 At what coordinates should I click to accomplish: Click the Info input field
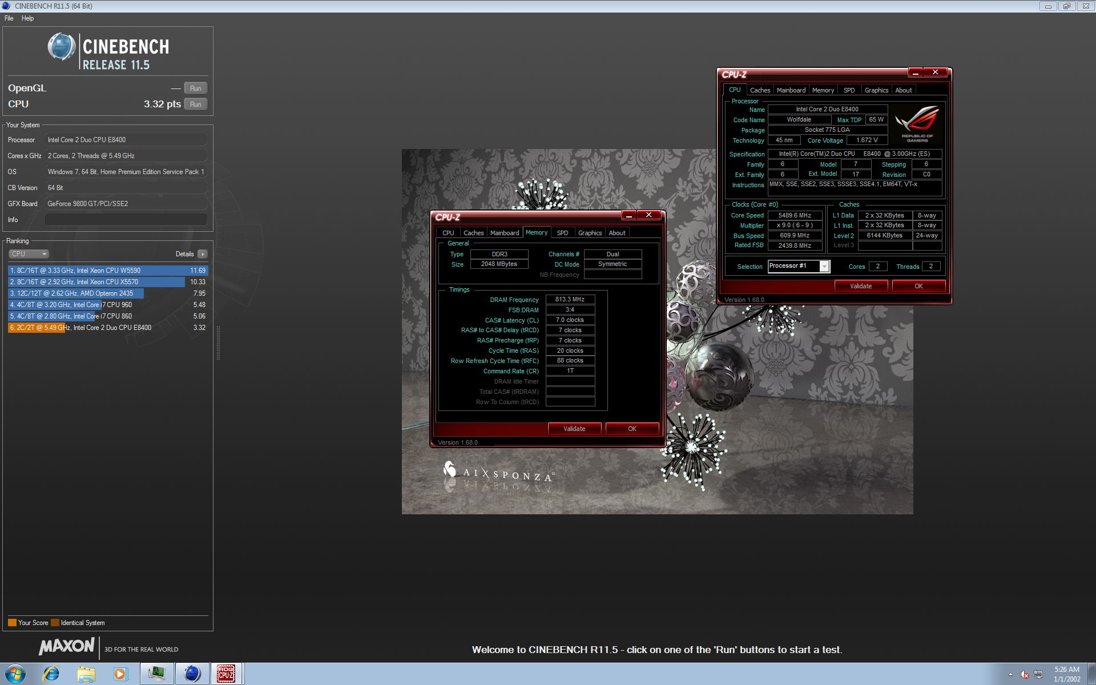pos(126,220)
